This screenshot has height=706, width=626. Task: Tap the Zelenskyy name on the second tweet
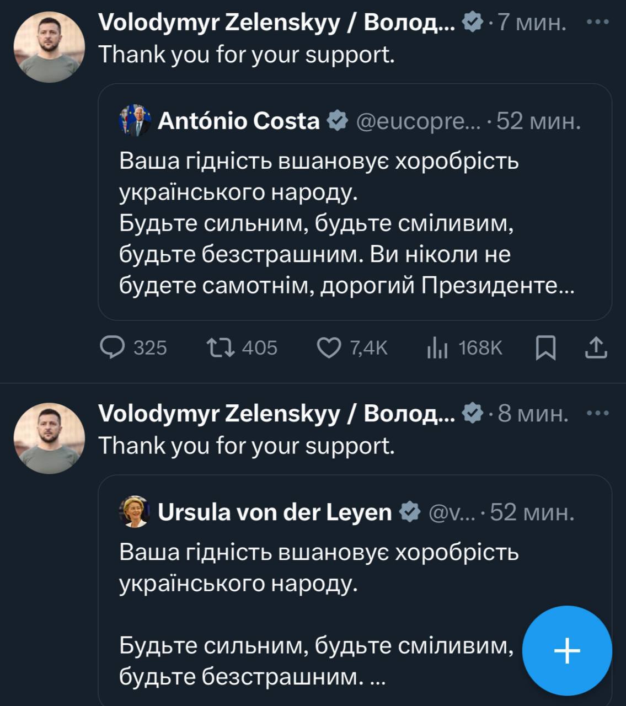276,413
